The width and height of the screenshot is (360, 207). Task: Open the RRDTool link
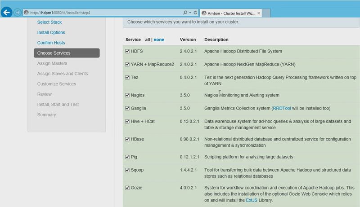[282, 108]
